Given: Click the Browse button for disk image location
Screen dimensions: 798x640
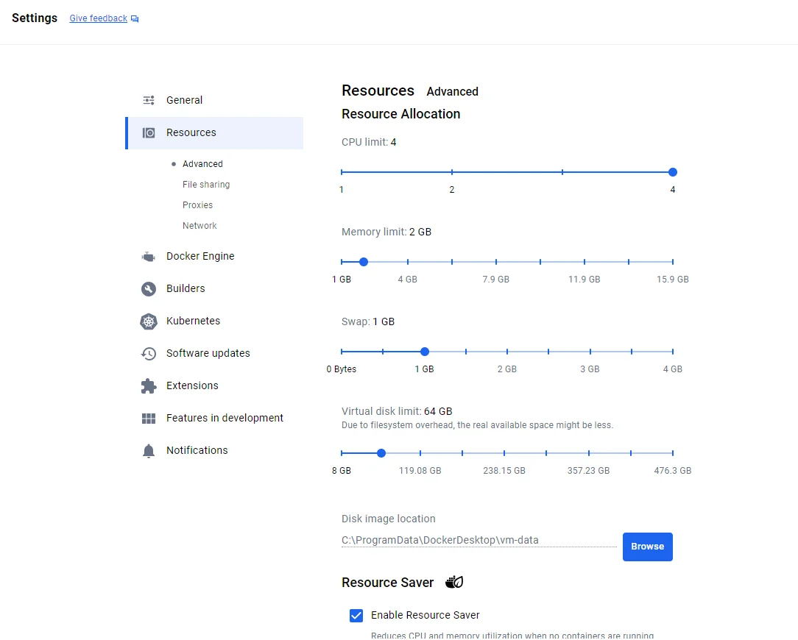Looking at the screenshot, I should click(647, 547).
